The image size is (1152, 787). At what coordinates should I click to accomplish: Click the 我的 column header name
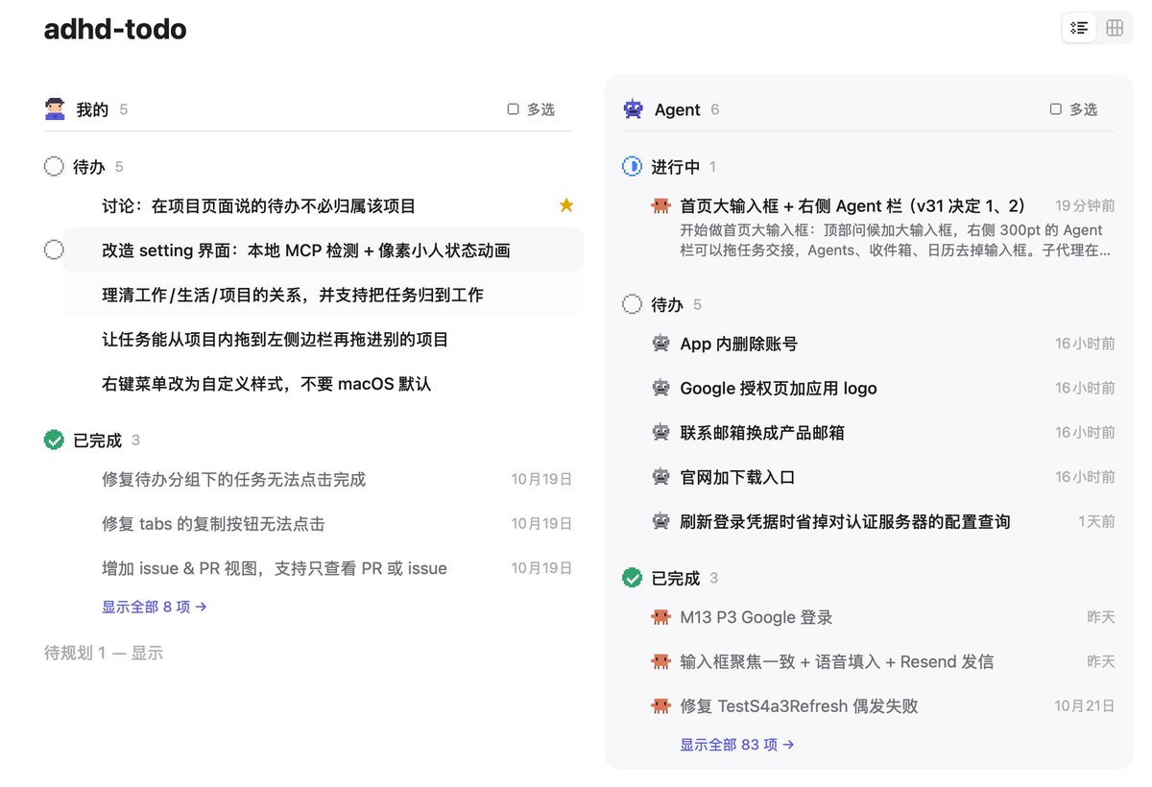pyautogui.click(x=92, y=109)
